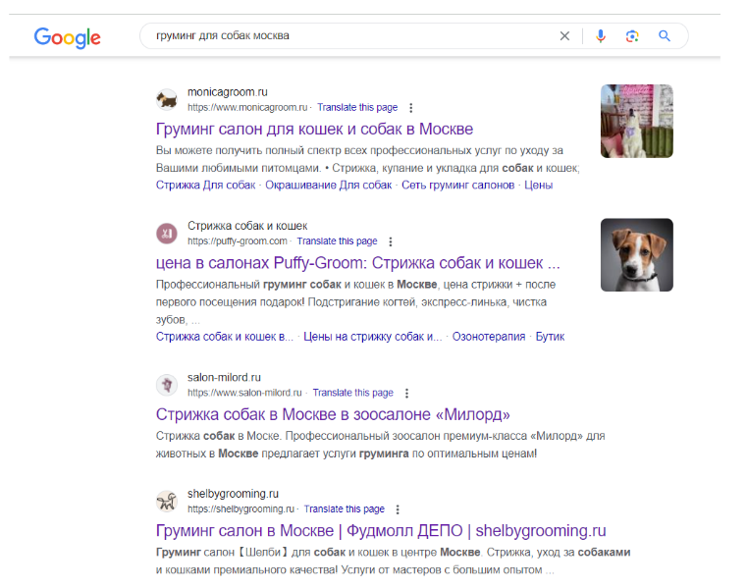
Task: Open the 'Стрижка Для собак' sitelink
Action: coord(205,185)
